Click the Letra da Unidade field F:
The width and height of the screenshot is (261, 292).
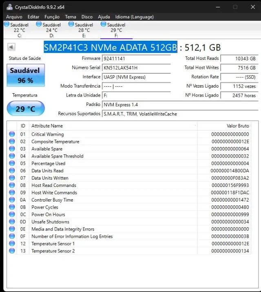[x=136, y=95]
